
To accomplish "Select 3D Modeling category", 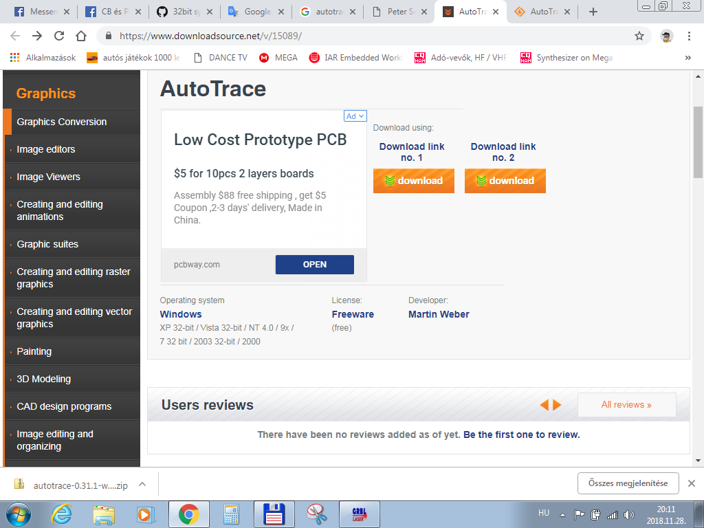I will 43,379.
